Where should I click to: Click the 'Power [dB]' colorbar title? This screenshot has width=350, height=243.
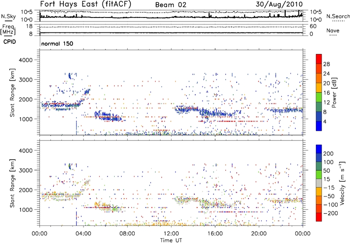click(x=334, y=93)
